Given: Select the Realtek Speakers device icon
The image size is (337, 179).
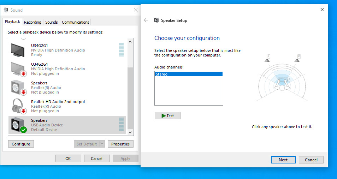Looking at the screenshot, I should (18, 88).
